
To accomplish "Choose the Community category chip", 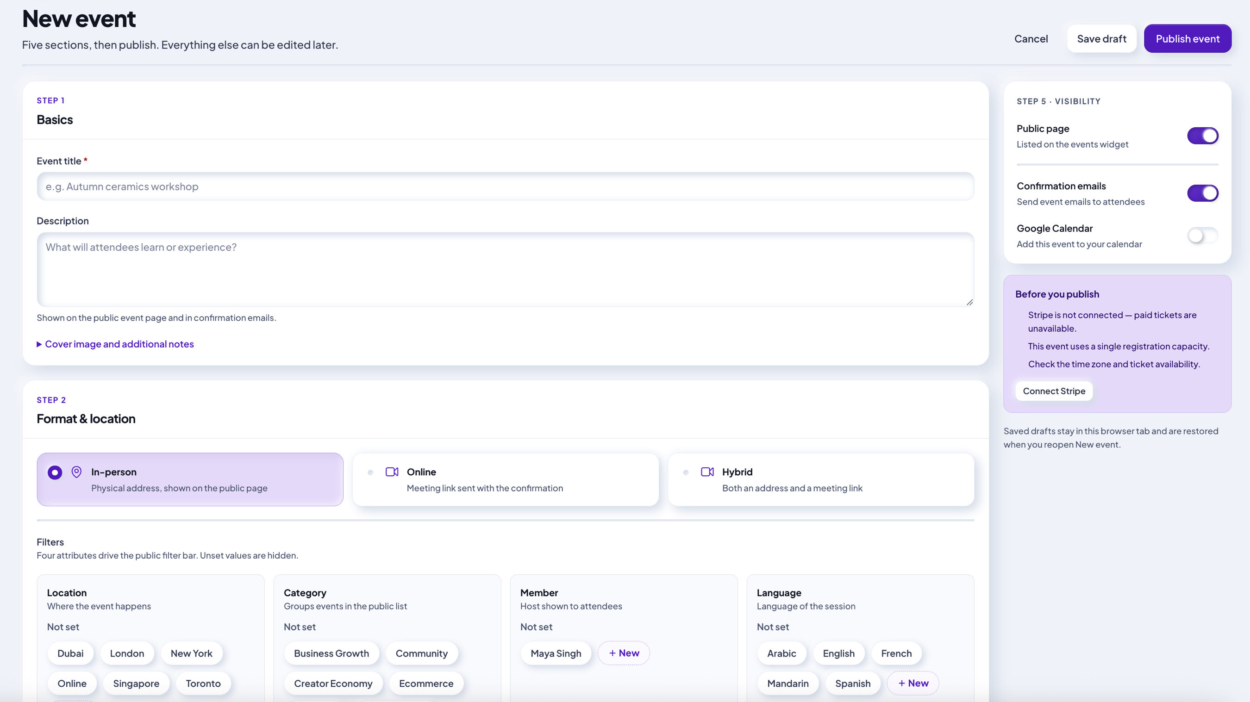I will point(421,653).
